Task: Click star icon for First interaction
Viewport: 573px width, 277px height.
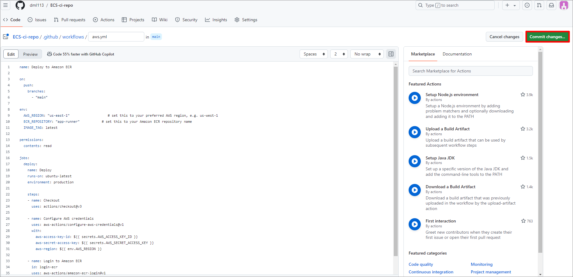Action: [x=523, y=221]
